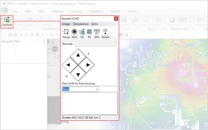Click the up arrow for far focus
The width and height of the screenshot is (208, 130).
(78, 55)
